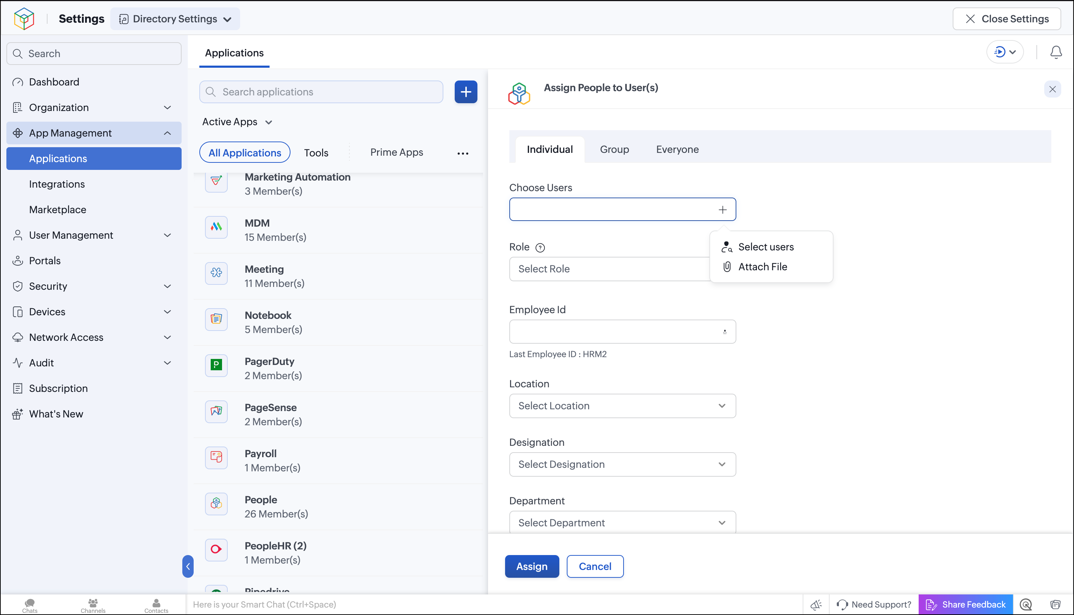Viewport: 1074px width, 615px height.
Task: Open the PeopleHR (2) app icon
Action: click(x=216, y=549)
